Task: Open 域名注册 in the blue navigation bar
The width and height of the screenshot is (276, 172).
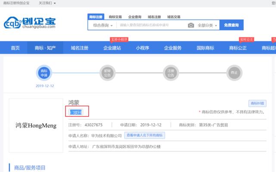Action: [x=80, y=48]
